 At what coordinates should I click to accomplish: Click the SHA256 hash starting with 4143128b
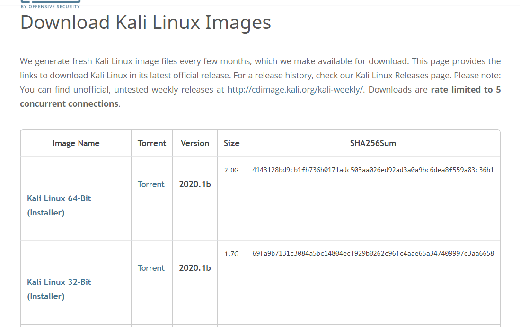tap(373, 170)
